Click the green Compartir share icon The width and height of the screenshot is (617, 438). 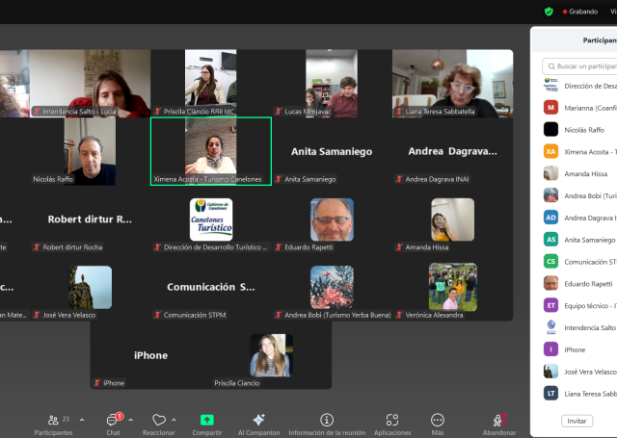point(206,420)
